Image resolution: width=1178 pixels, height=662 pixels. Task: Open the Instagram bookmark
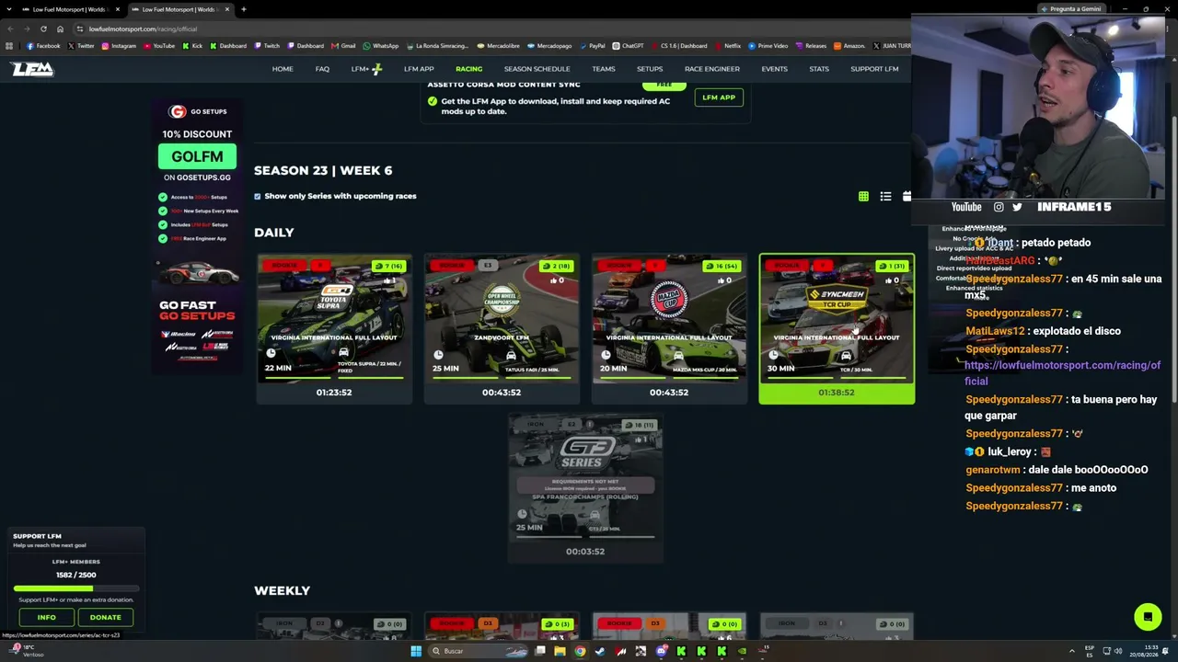pyautogui.click(x=119, y=46)
